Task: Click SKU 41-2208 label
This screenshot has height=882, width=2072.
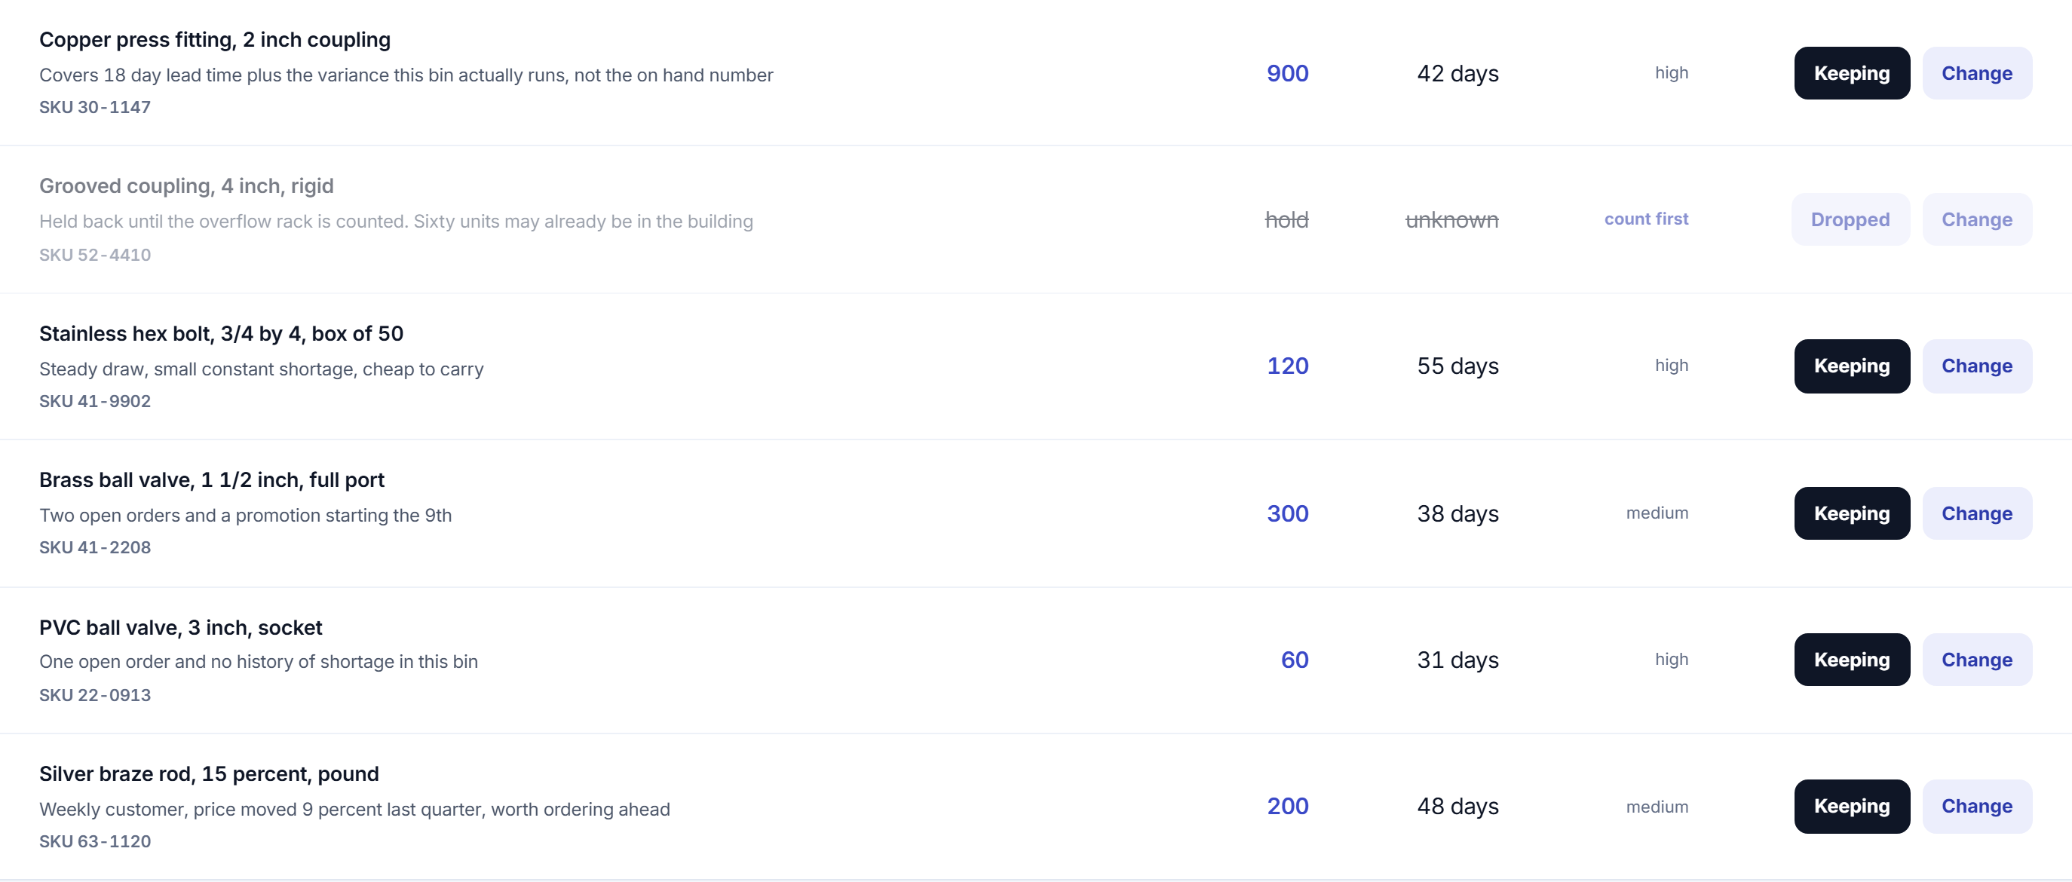Action: click(x=95, y=547)
